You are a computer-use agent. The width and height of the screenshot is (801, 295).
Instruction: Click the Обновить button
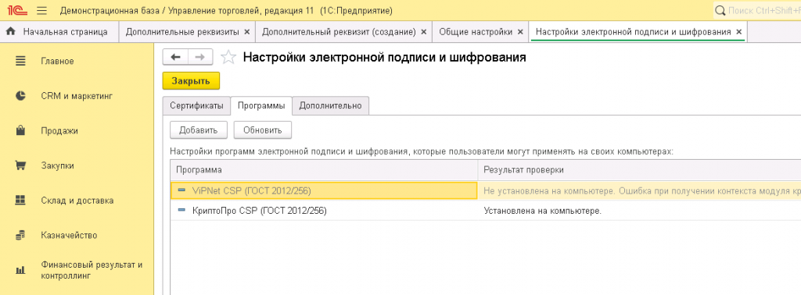coord(263,130)
